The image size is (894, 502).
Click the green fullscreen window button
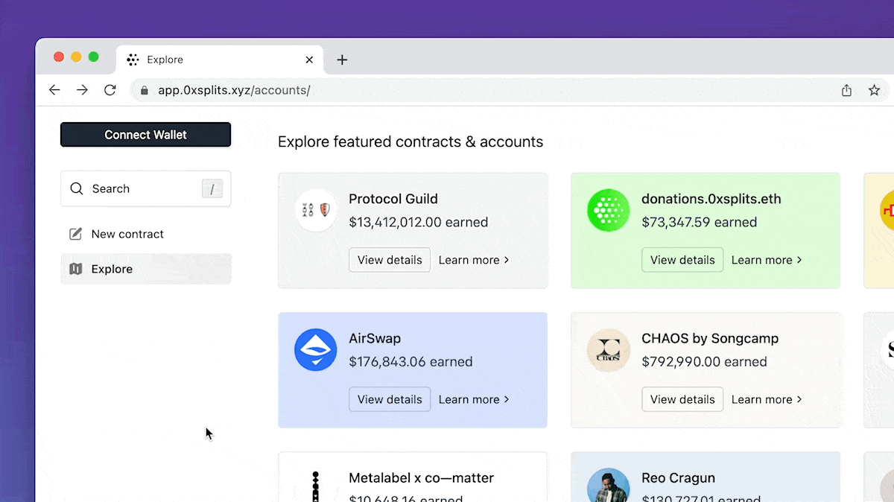click(x=93, y=57)
